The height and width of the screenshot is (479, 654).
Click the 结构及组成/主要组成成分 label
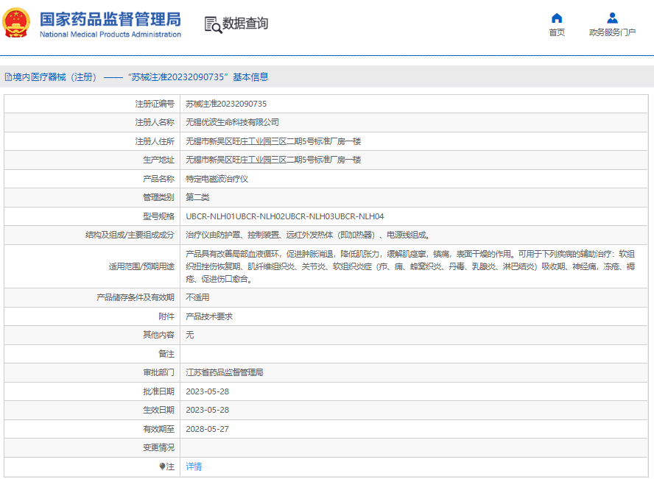(x=130, y=235)
